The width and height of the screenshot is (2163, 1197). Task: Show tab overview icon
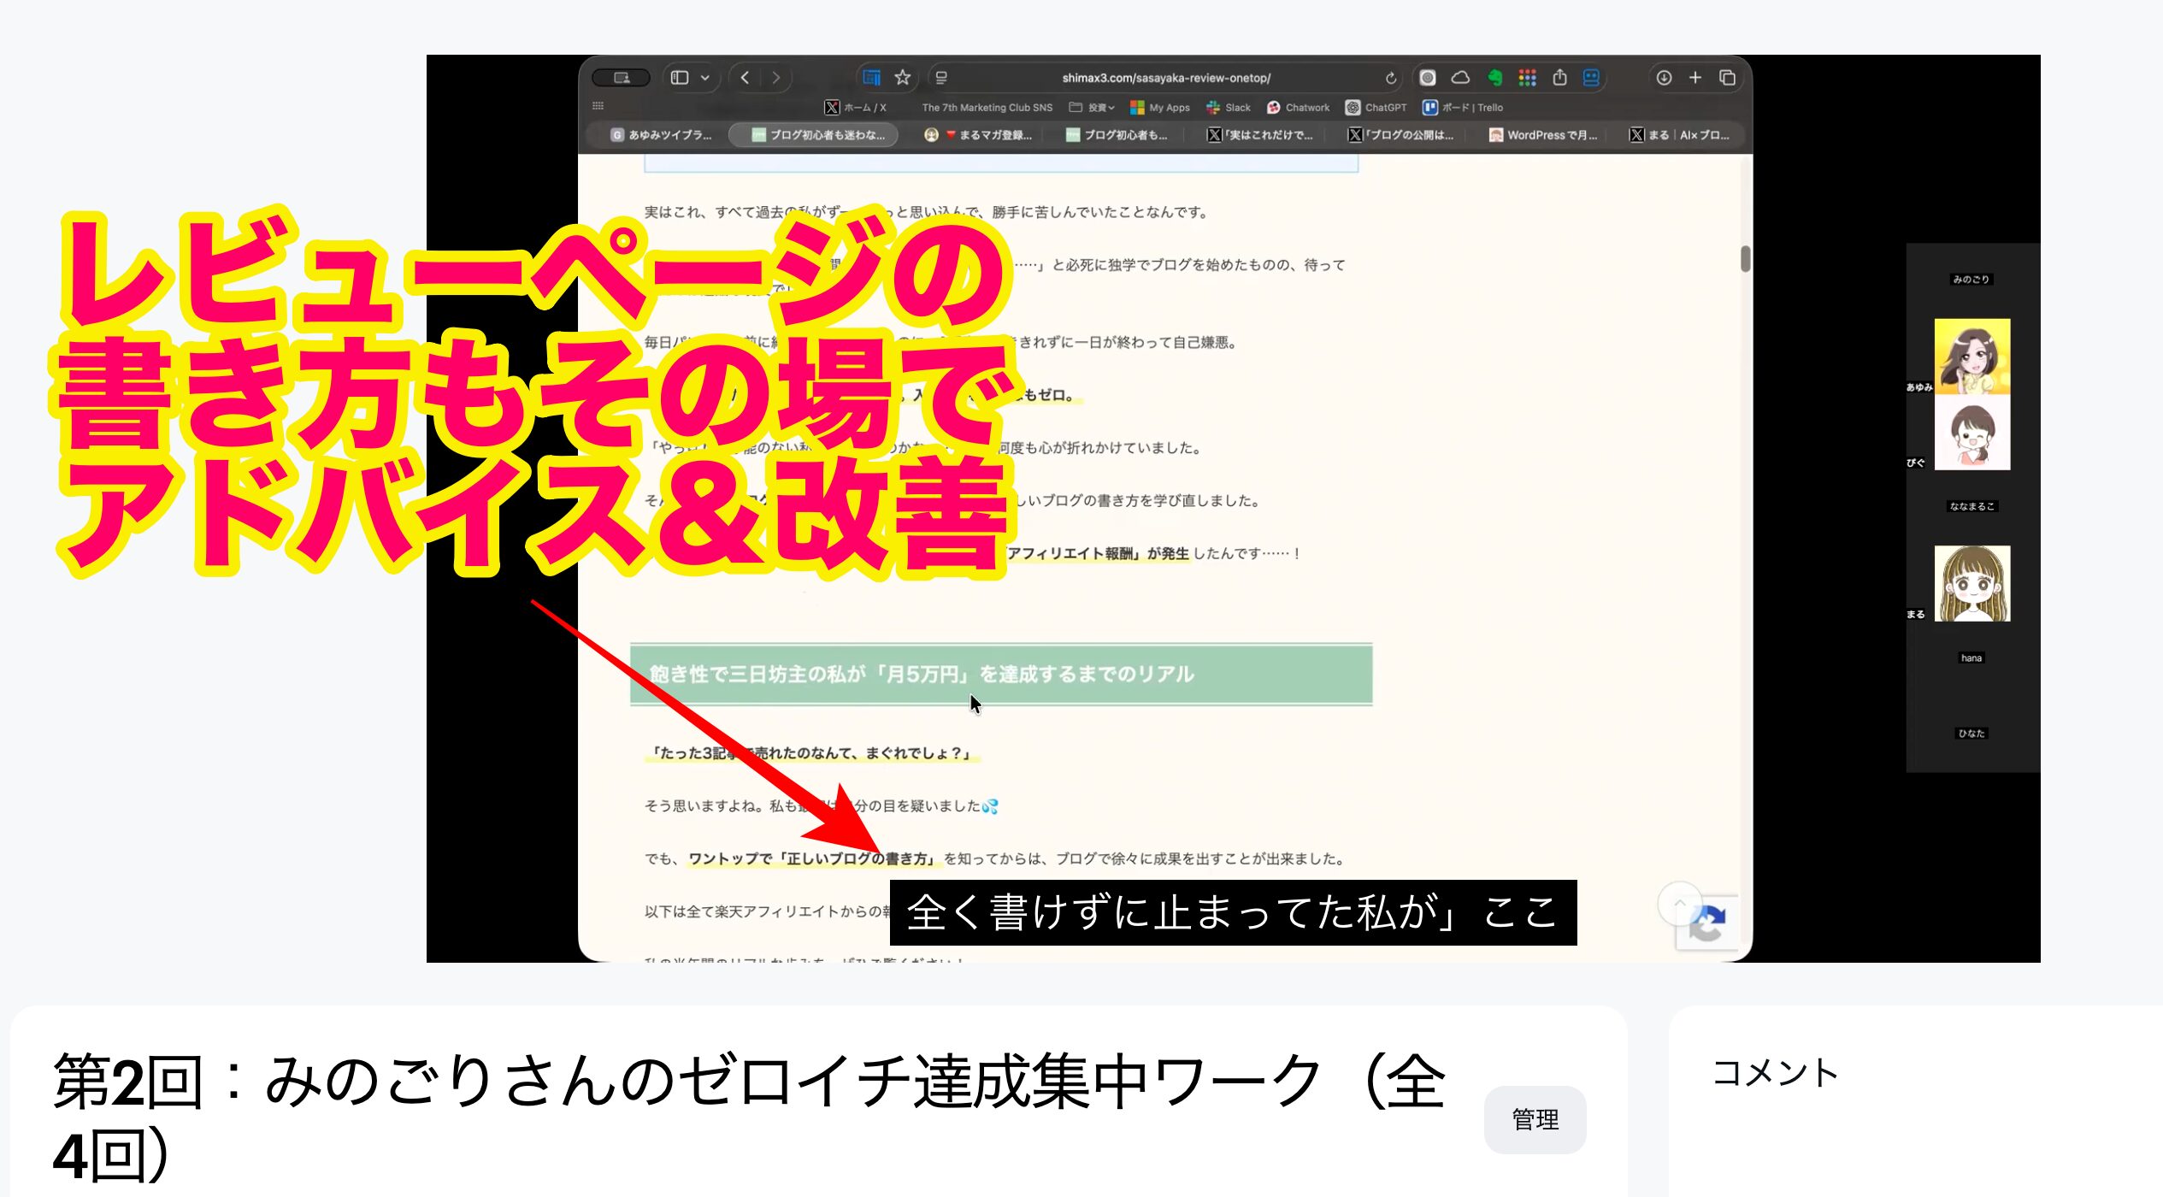coord(1728,78)
